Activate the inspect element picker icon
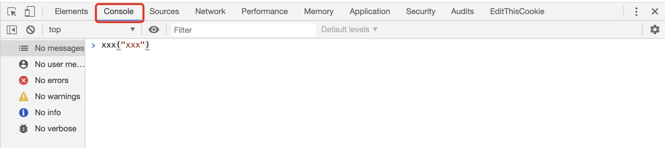665x148 pixels. coord(12,12)
